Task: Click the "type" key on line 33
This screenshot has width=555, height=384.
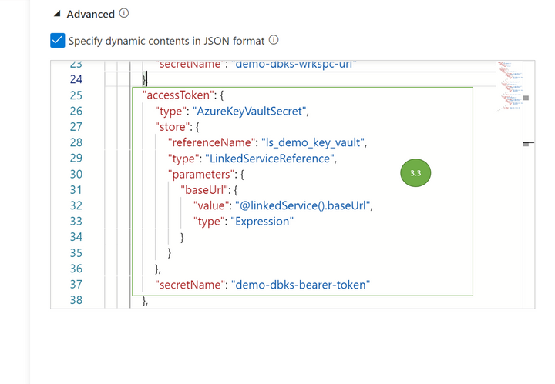Action: [x=209, y=221]
